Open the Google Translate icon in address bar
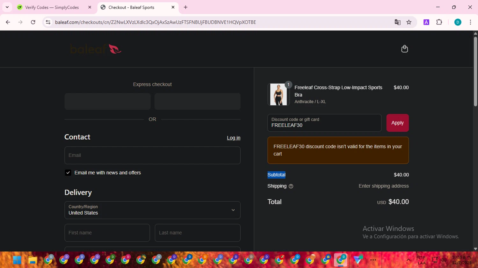 coord(397,22)
